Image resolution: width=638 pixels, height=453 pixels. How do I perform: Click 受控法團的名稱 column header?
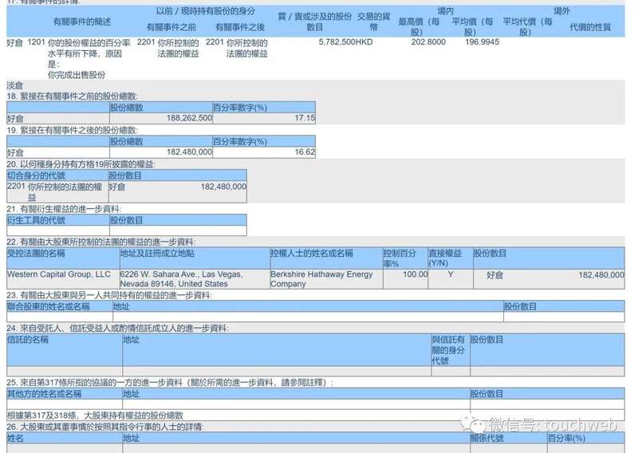click(x=36, y=253)
